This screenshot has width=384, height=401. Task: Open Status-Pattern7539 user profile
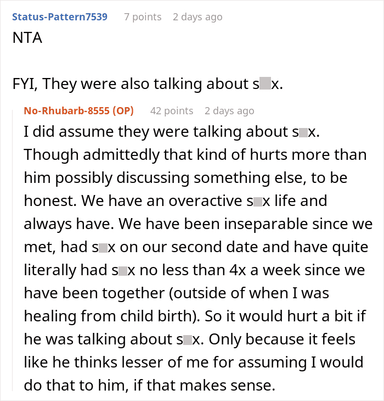59,17
